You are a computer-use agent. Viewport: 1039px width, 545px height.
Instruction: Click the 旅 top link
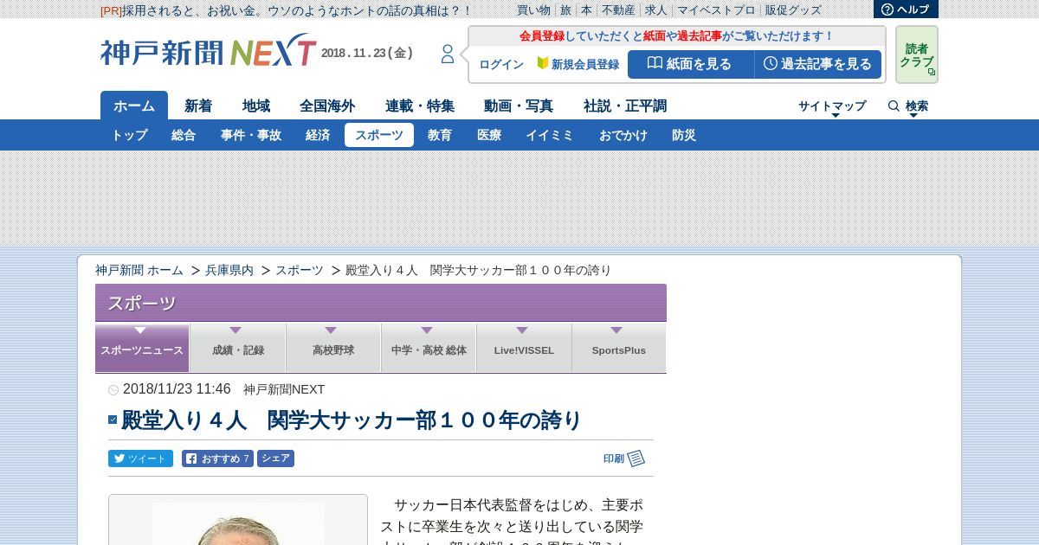[565, 10]
